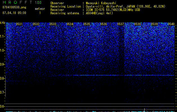Click the meteor count label

(x=40, y=9)
